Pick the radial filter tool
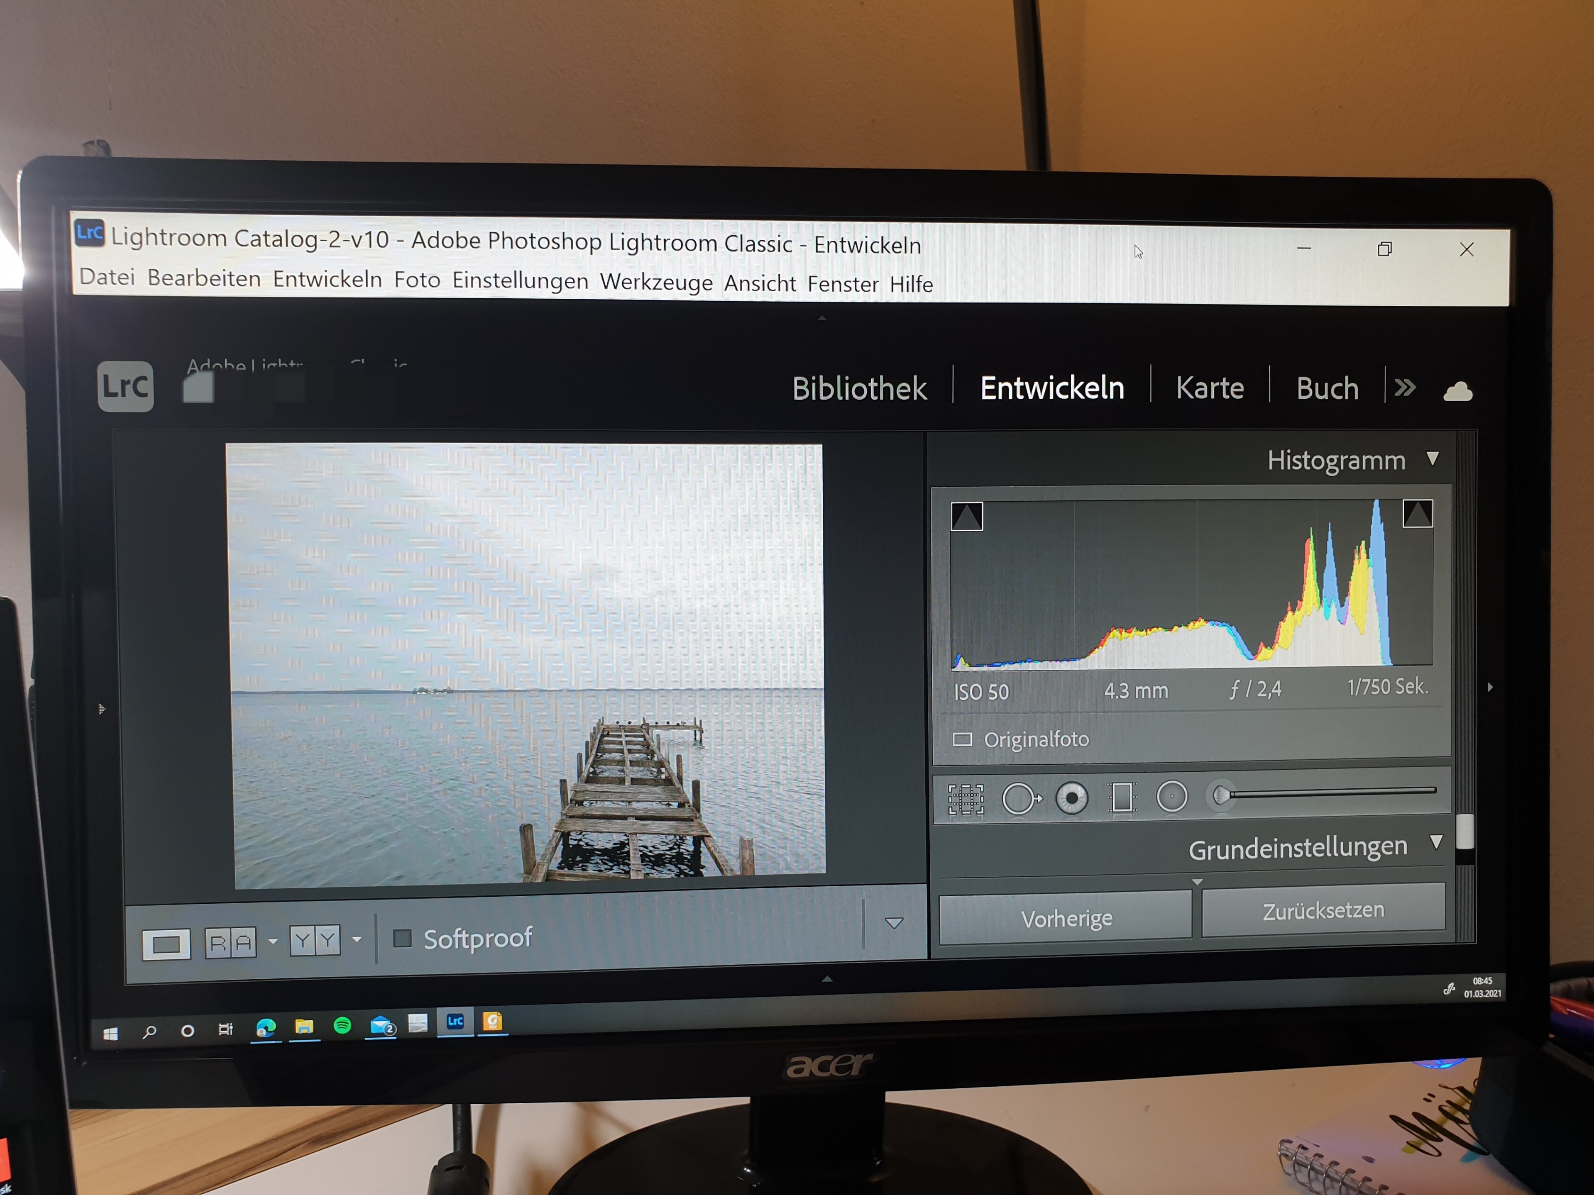Screen dimensions: 1594x1195 (1172, 797)
